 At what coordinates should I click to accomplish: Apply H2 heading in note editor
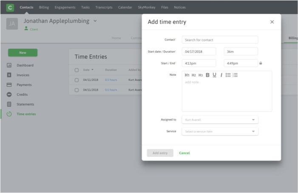pos(194,75)
